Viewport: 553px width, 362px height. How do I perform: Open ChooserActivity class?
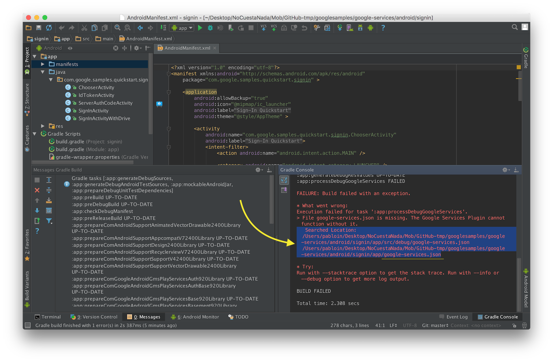coord(96,88)
